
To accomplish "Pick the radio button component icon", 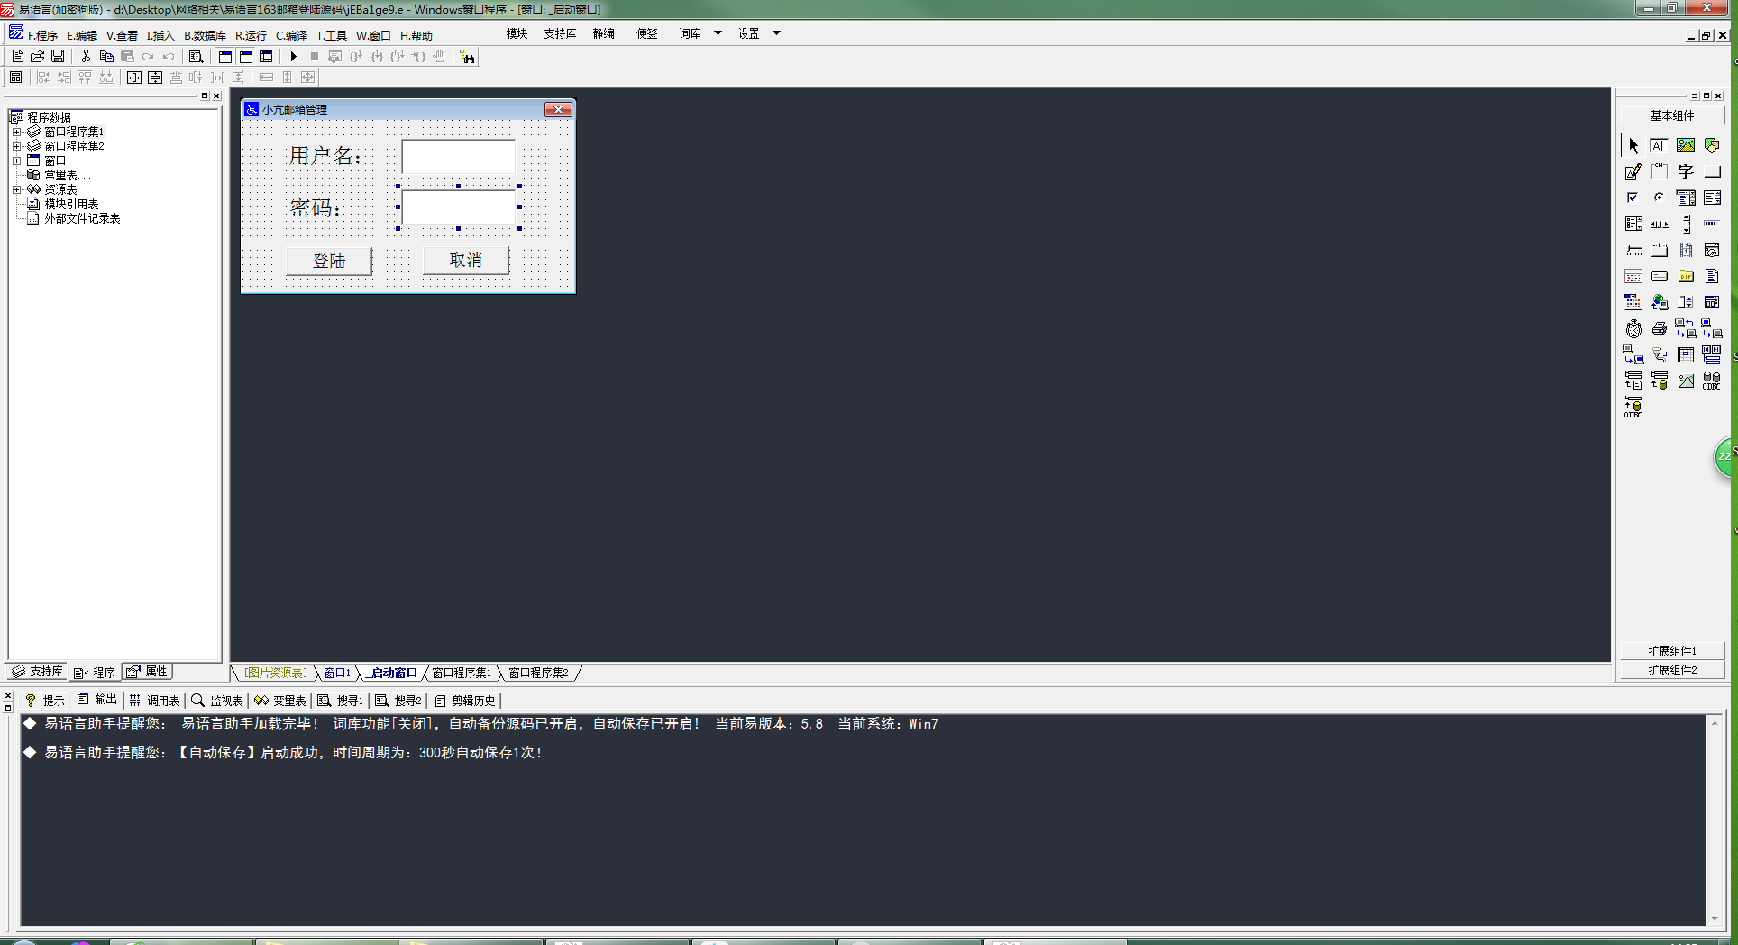I will click(x=1660, y=197).
